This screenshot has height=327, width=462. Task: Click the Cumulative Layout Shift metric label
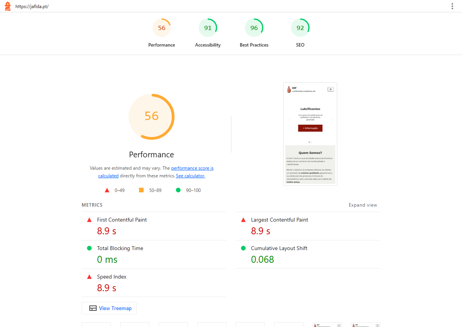coord(279,248)
